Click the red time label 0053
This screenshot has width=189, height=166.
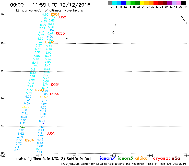[x=60, y=33]
